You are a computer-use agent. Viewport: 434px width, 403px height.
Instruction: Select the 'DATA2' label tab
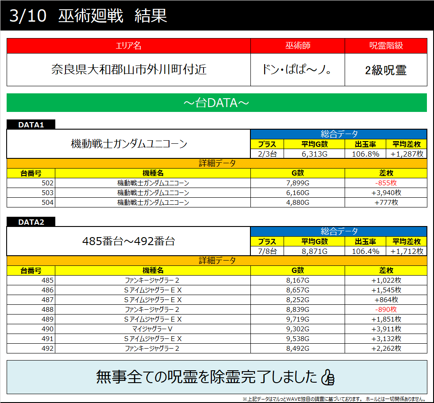coord(31,222)
